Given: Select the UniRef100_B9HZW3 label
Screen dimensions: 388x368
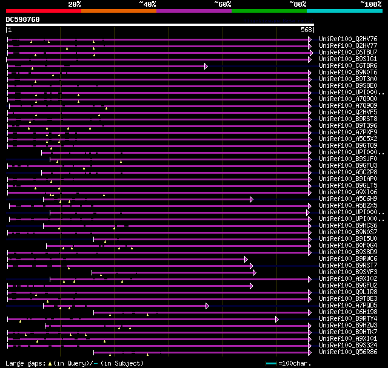Looking at the screenshot, I should (348, 326).
